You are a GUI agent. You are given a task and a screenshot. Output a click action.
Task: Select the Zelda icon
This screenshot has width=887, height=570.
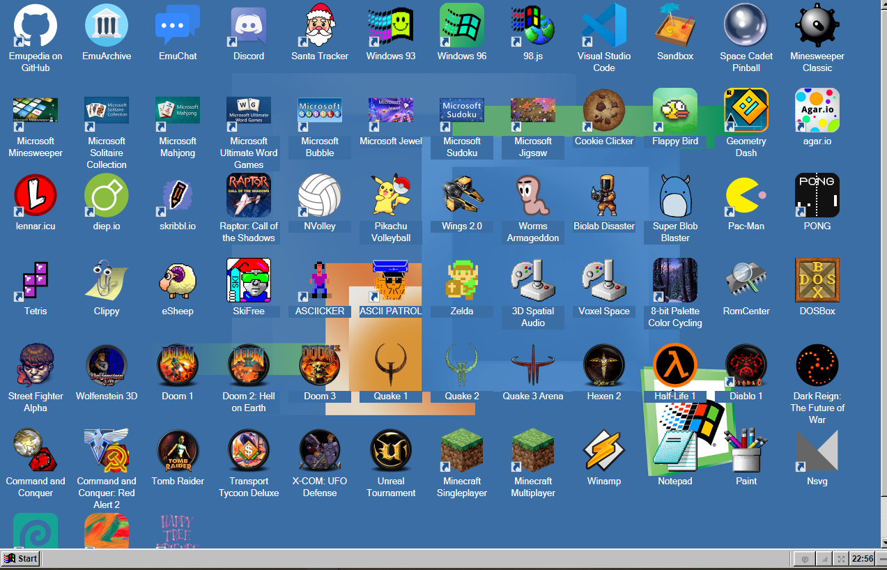coord(462,280)
